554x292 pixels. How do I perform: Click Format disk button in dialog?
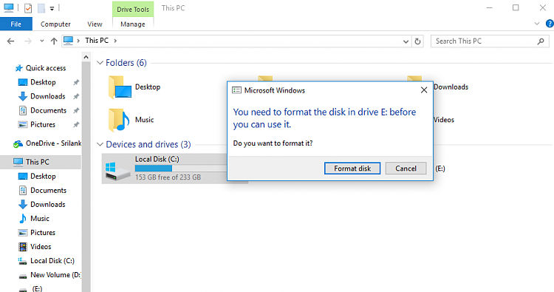pyautogui.click(x=352, y=169)
